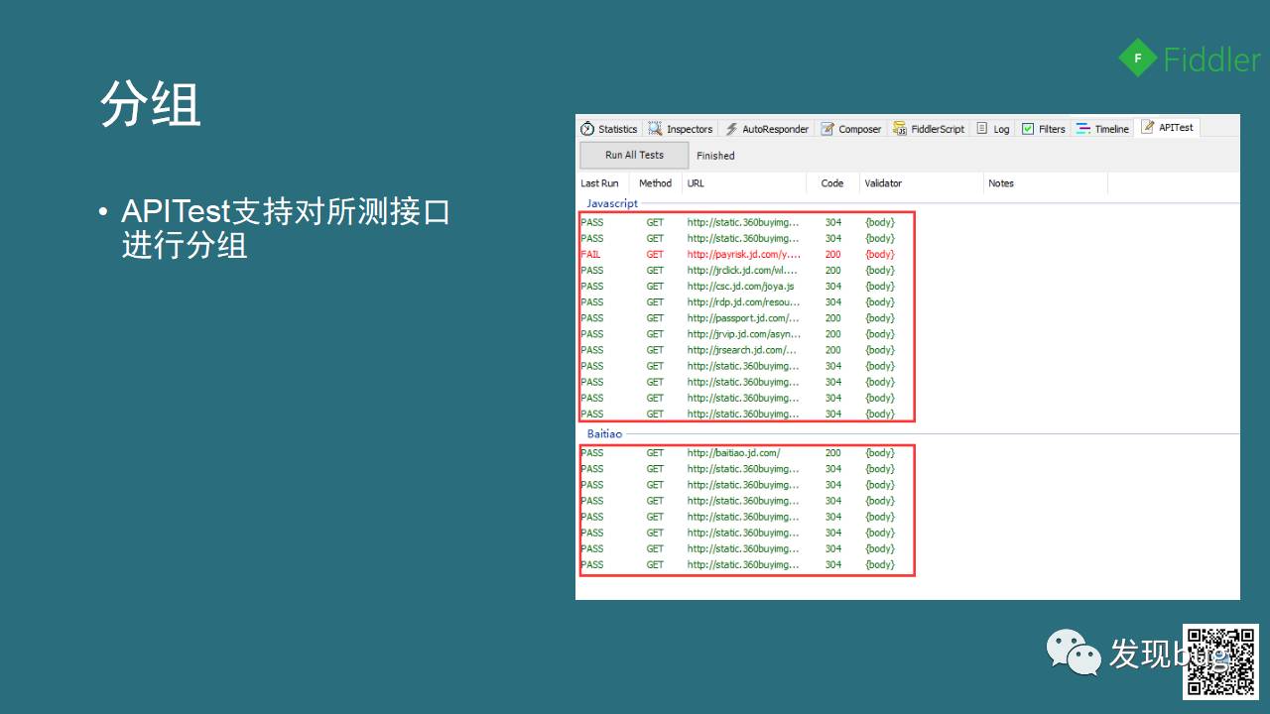Image resolution: width=1270 pixels, height=714 pixels.
Task: Collapse the Javascript group header
Action: click(612, 203)
